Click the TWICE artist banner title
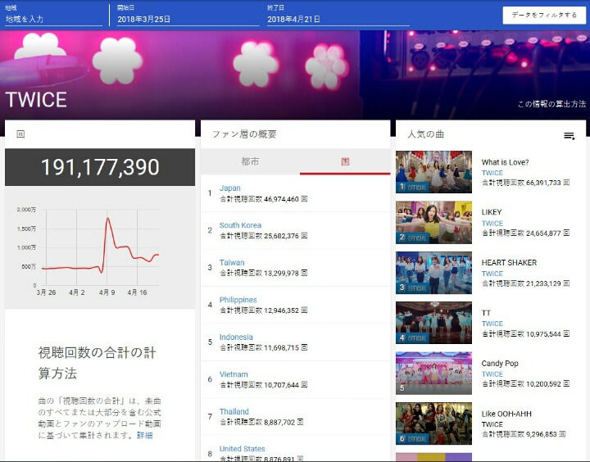590x462 pixels. tap(36, 100)
